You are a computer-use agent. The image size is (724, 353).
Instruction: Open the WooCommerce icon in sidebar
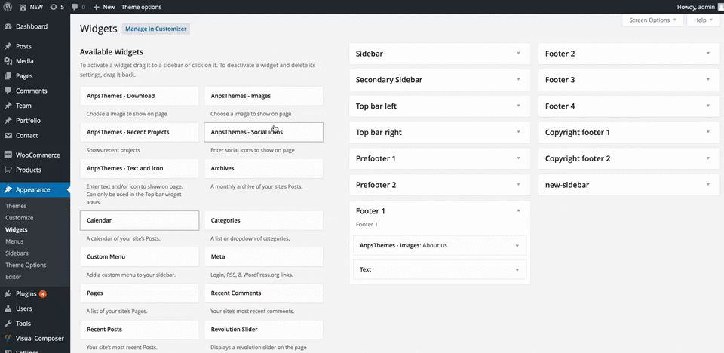[x=8, y=155]
